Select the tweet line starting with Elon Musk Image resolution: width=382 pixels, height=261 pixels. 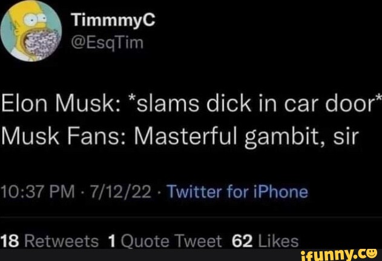(191, 104)
